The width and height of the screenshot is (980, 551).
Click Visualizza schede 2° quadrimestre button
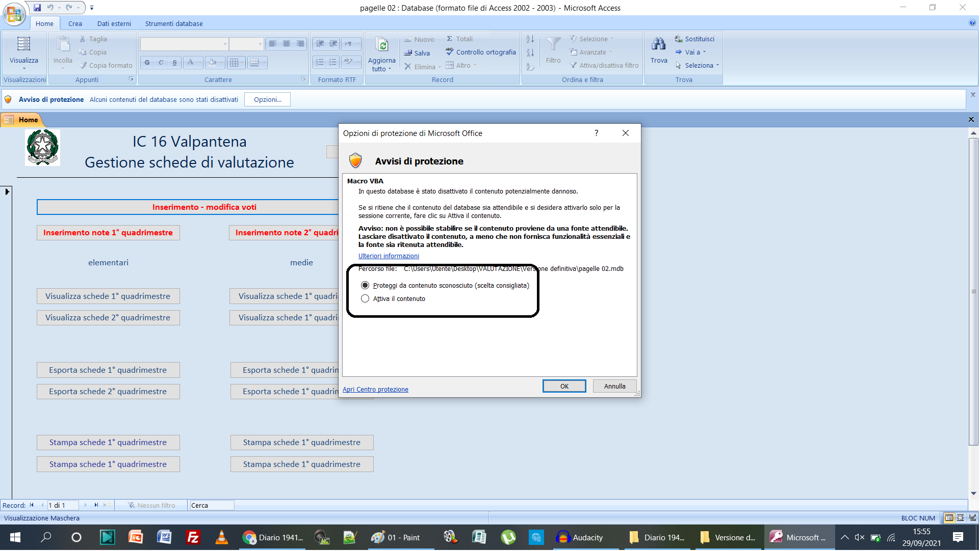[108, 318]
